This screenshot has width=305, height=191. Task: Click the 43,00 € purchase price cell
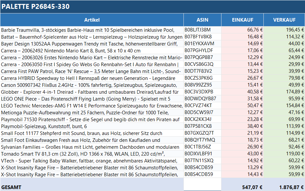pos(242,154)
